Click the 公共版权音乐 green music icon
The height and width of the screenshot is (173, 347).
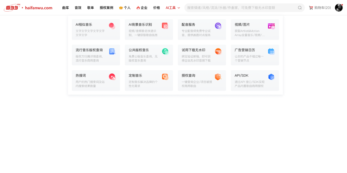click(165, 51)
